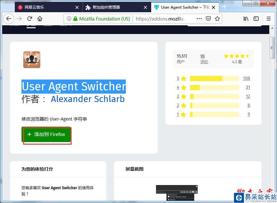Click the 4-star rating bar
Viewport: 277px width, 203px height.
click(x=214, y=87)
